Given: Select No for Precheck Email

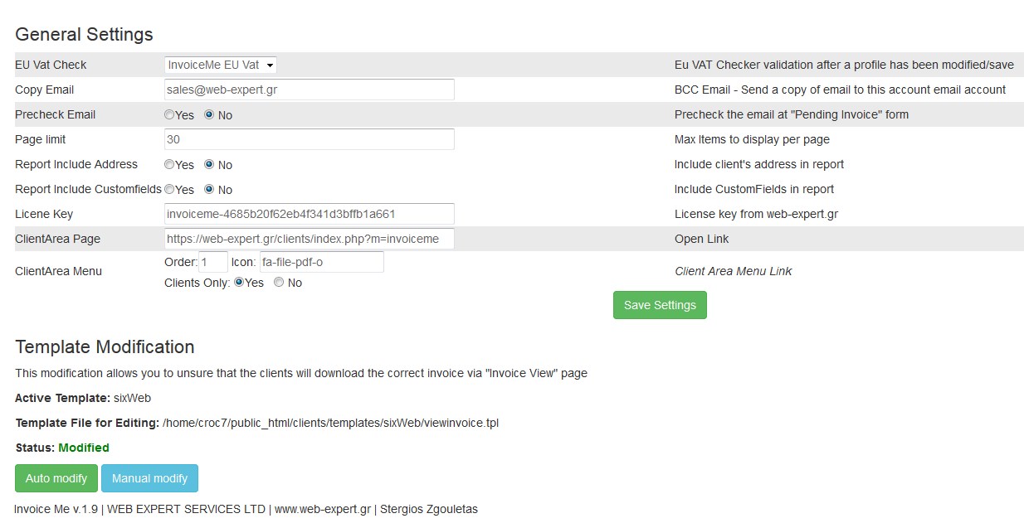Looking at the screenshot, I should (209, 114).
